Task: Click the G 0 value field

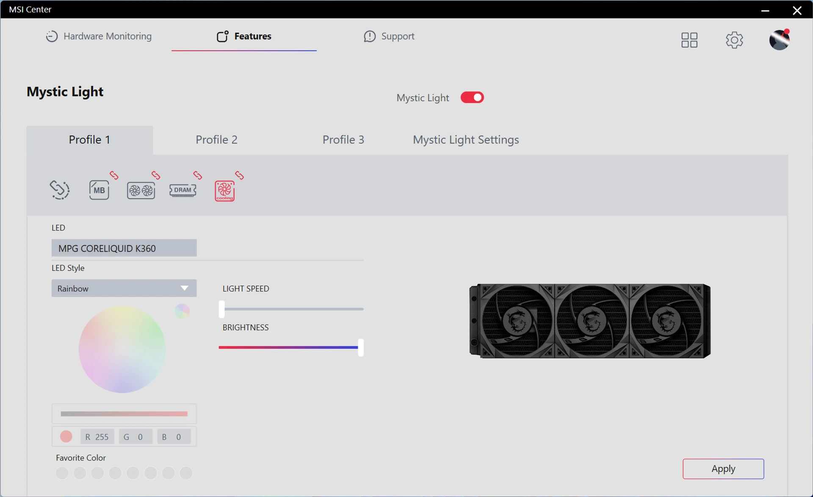Action: (x=135, y=436)
